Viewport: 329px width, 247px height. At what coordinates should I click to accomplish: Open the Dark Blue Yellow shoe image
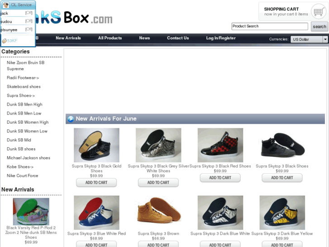click(282, 213)
